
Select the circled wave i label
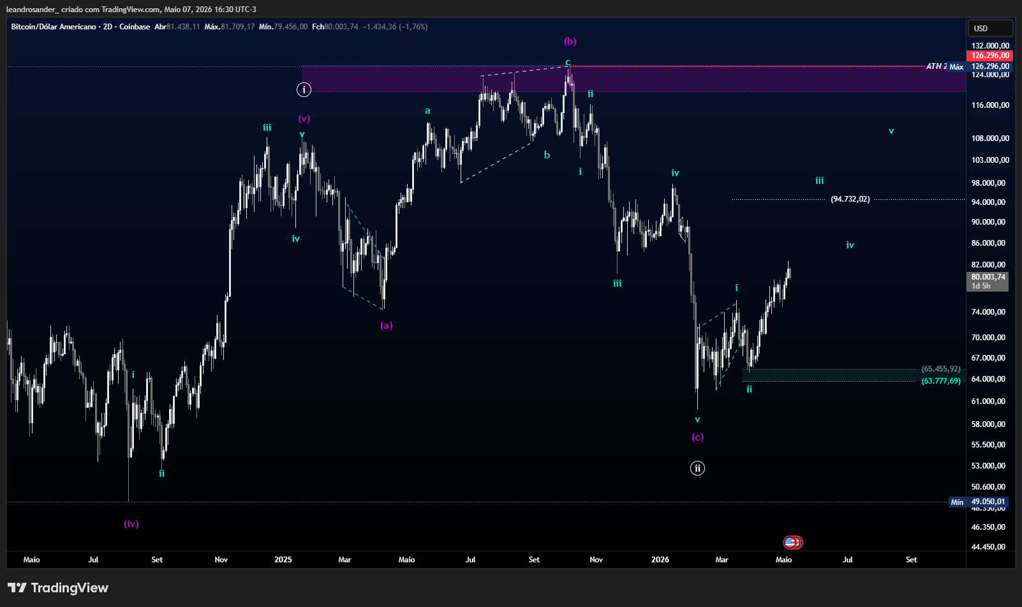(x=304, y=89)
